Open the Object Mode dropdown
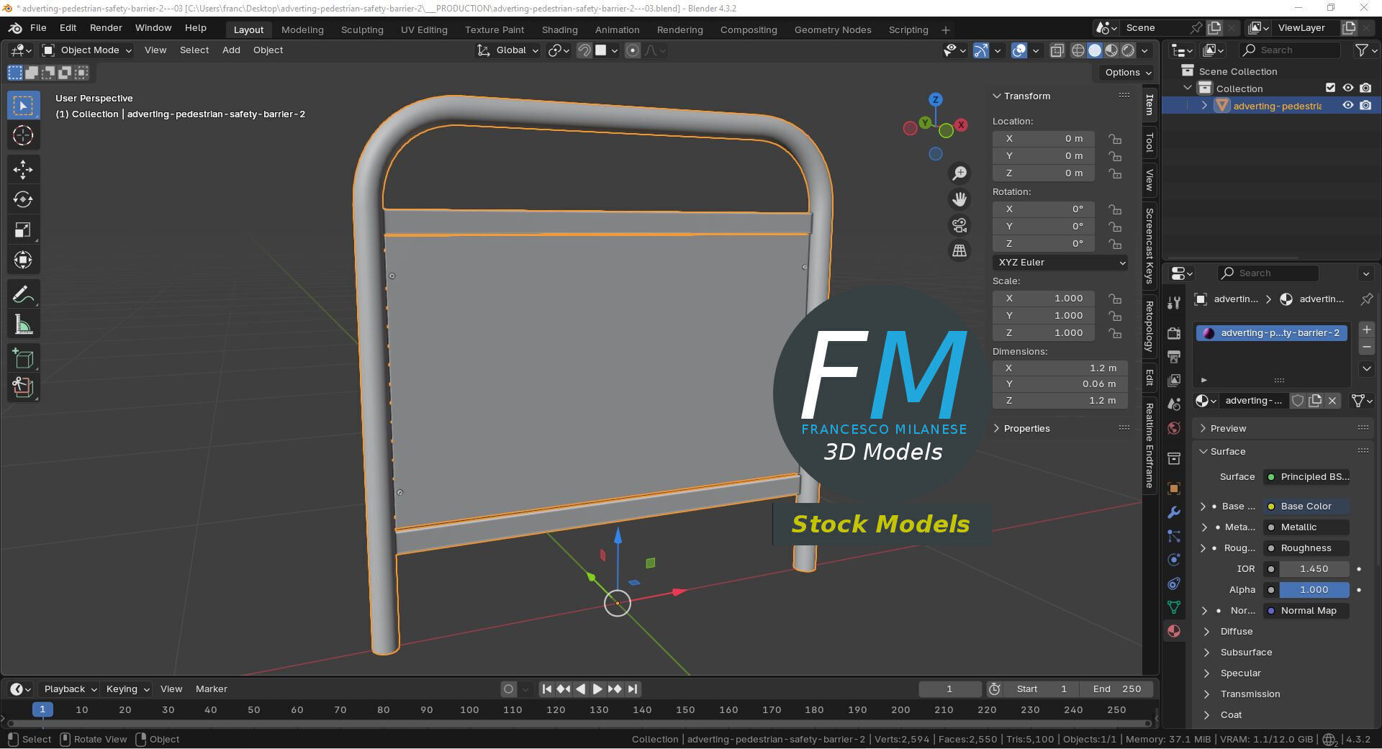 (87, 50)
